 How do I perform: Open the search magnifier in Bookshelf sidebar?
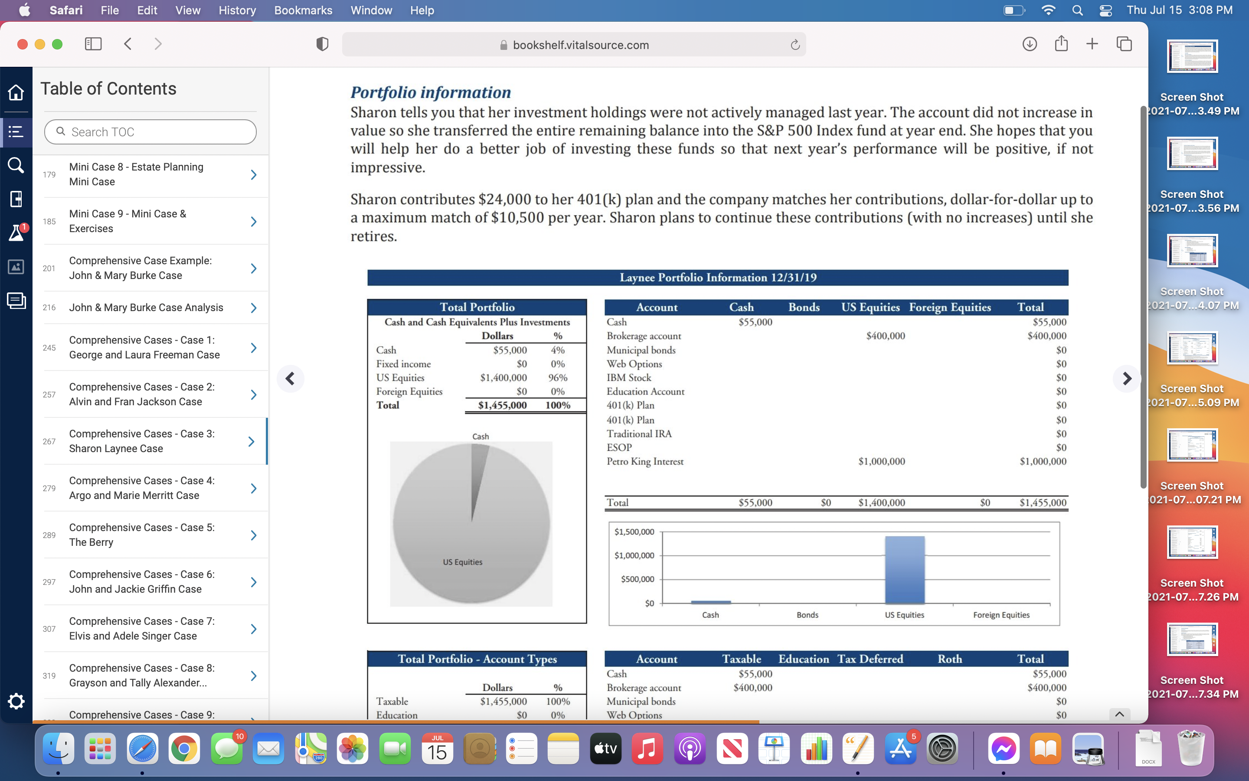pyautogui.click(x=16, y=165)
